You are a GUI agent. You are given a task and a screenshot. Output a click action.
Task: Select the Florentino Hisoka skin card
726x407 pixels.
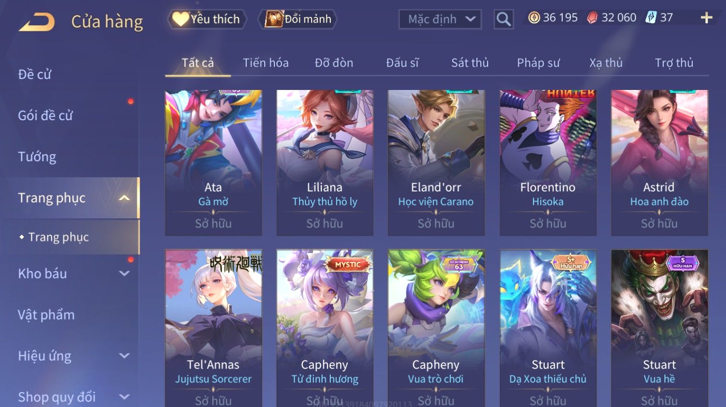pos(548,163)
